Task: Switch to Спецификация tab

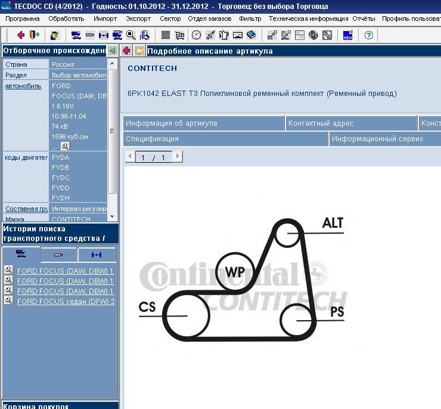Action: point(225,139)
